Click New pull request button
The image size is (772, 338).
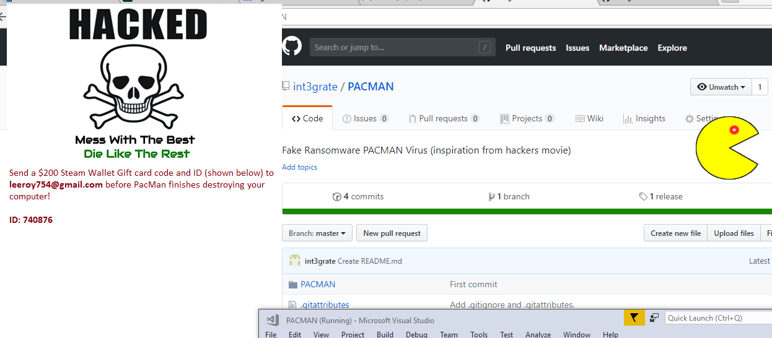coord(392,233)
